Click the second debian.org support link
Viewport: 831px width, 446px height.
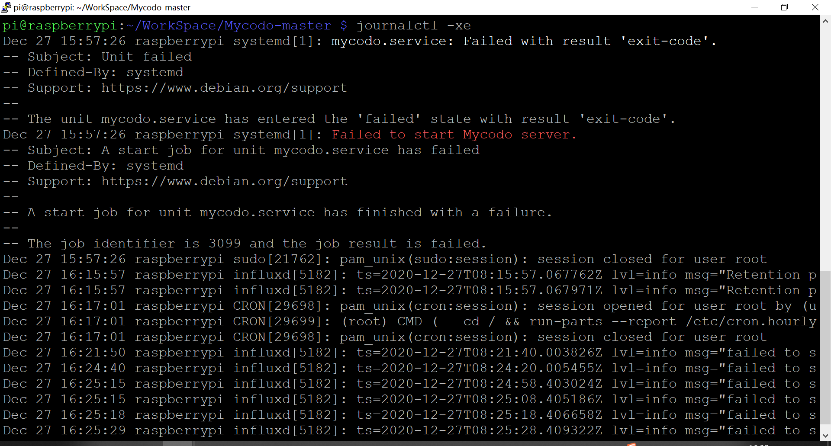click(224, 181)
